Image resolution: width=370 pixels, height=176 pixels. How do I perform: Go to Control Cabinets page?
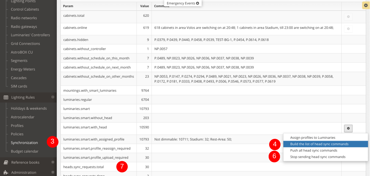(25, 9)
